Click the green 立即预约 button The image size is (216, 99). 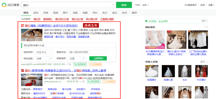point(98,58)
